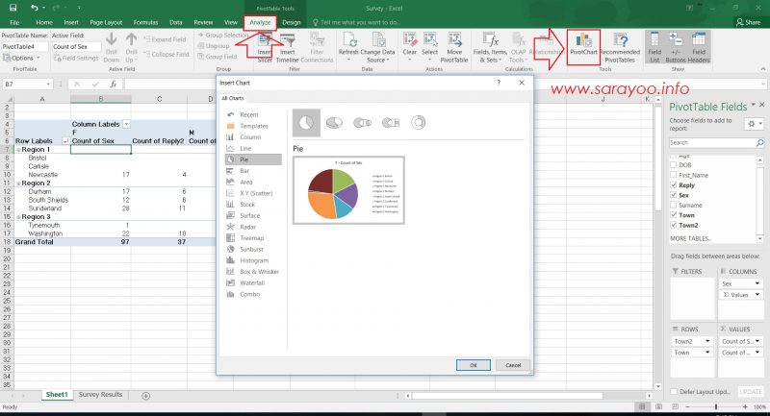Select the Pie of Pie subtype

tap(363, 123)
